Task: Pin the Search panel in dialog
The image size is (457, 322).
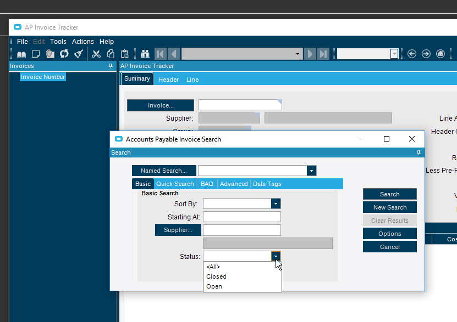Action: [x=419, y=152]
